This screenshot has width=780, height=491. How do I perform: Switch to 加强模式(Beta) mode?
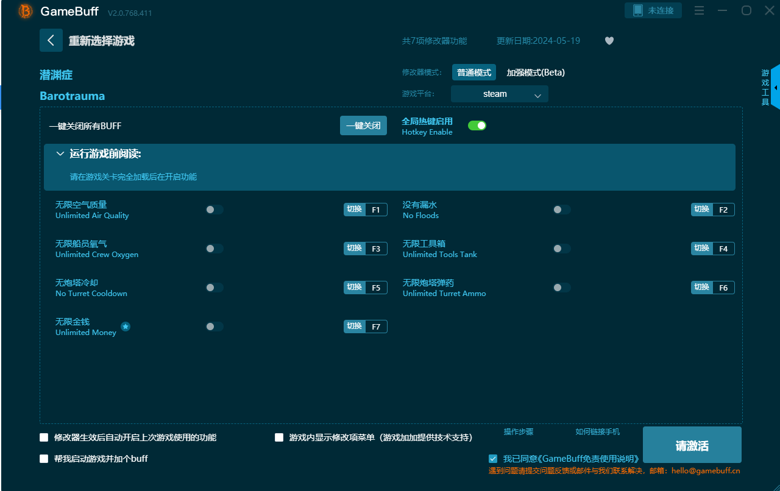coord(536,72)
